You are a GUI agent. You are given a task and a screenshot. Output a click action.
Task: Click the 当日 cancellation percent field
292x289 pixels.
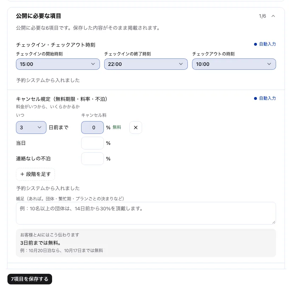(x=92, y=143)
